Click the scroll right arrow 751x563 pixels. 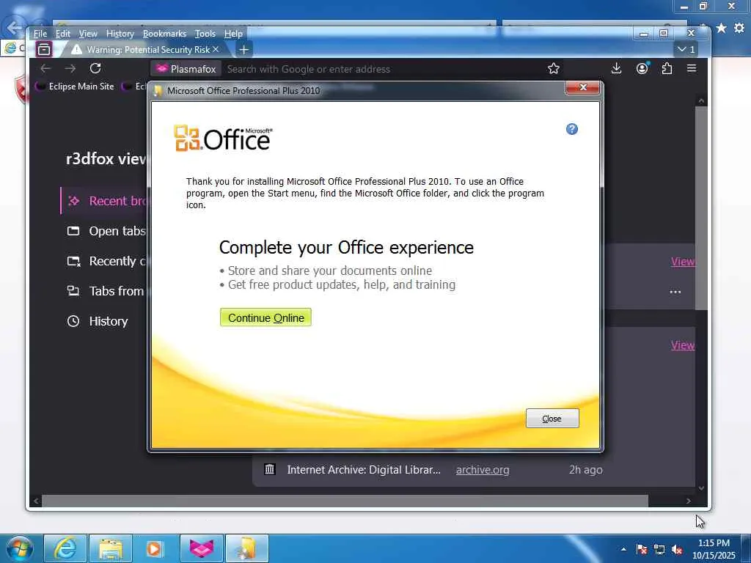(x=689, y=501)
